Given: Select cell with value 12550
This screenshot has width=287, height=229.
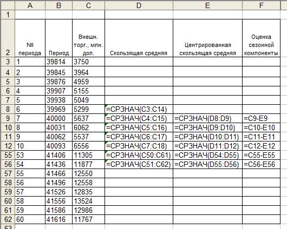Looking at the screenshot, I should pos(88,173).
